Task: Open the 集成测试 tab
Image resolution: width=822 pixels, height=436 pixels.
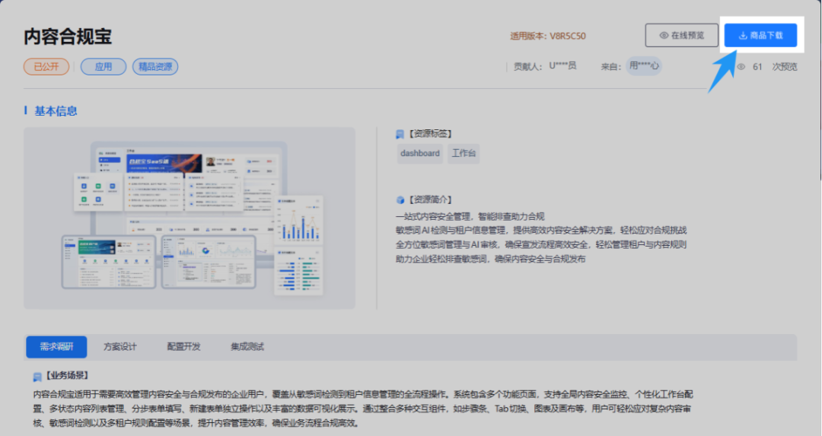Action: click(247, 347)
